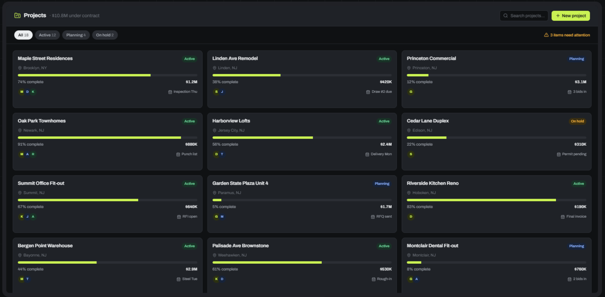Click the calendar icon beside Permit pending
The height and width of the screenshot is (297, 605).
559,154
